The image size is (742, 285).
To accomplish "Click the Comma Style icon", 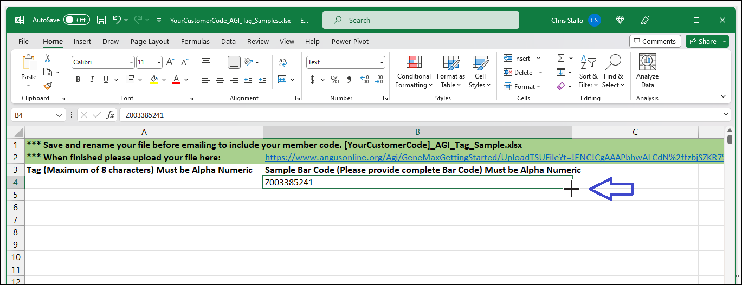I will 349,80.
